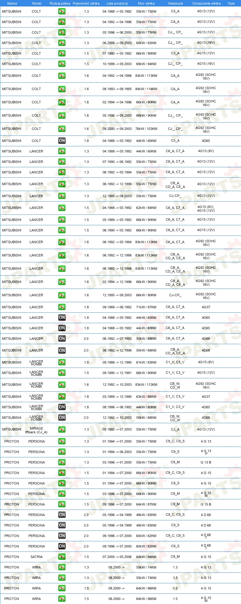Click petrol icon in LANCER 1.3 06.1992 -> 05.1994 row
This screenshot has height=604, width=241.
point(62,172)
